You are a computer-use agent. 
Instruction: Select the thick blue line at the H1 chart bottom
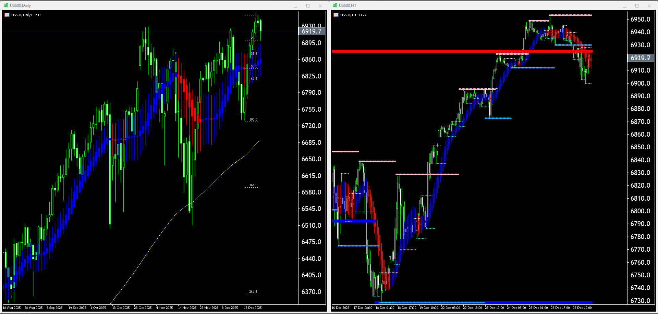click(x=483, y=302)
